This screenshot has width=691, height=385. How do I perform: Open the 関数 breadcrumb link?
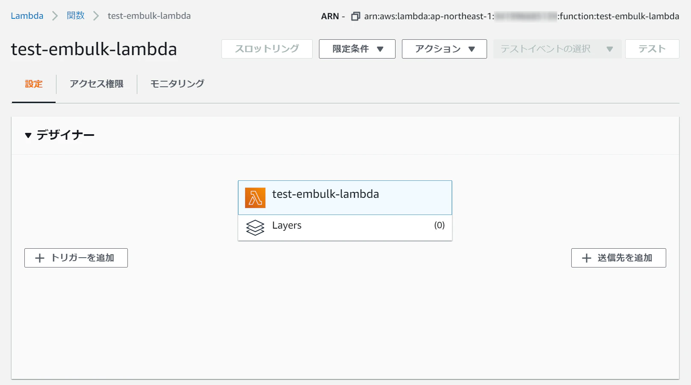(76, 16)
